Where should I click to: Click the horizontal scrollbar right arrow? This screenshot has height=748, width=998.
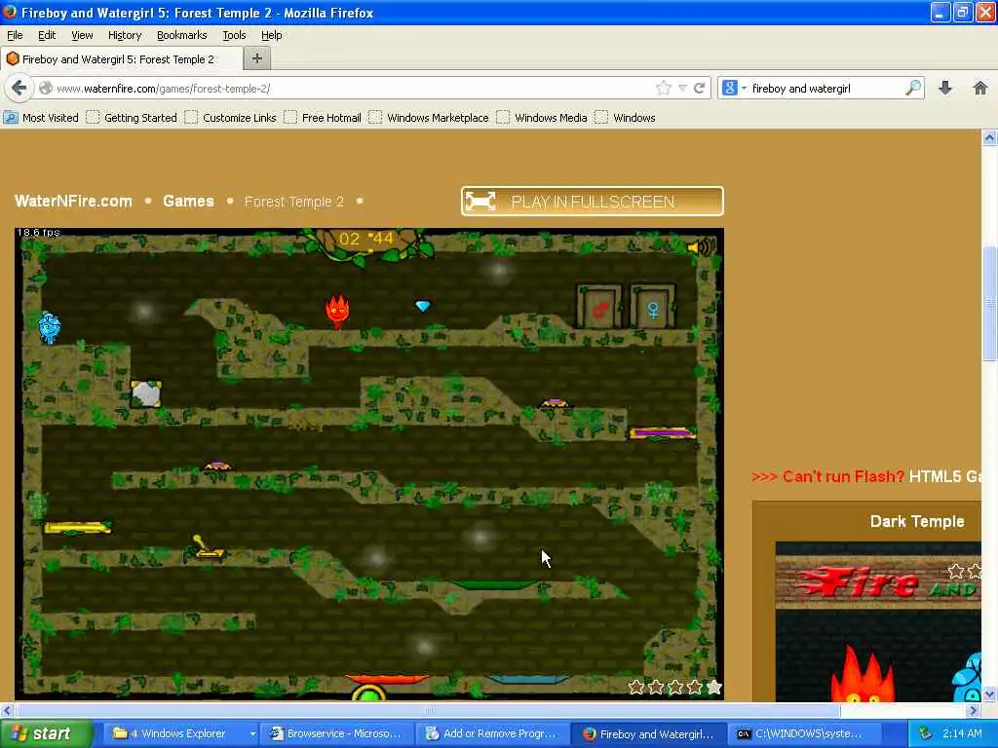click(x=974, y=710)
